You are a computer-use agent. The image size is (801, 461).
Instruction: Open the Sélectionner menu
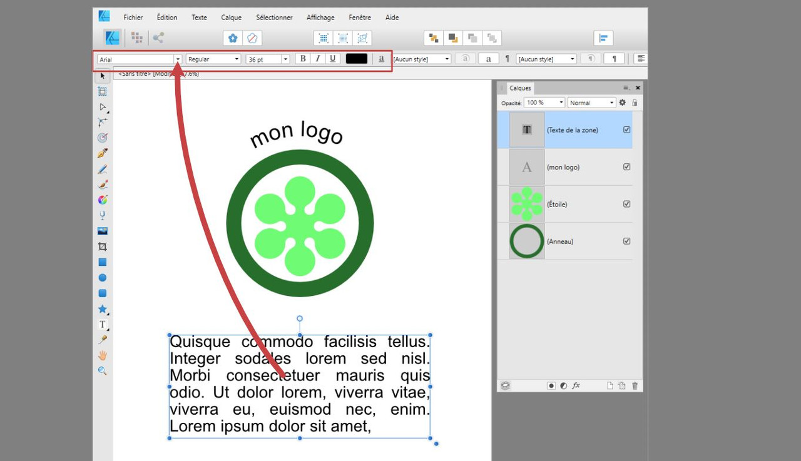(274, 18)
